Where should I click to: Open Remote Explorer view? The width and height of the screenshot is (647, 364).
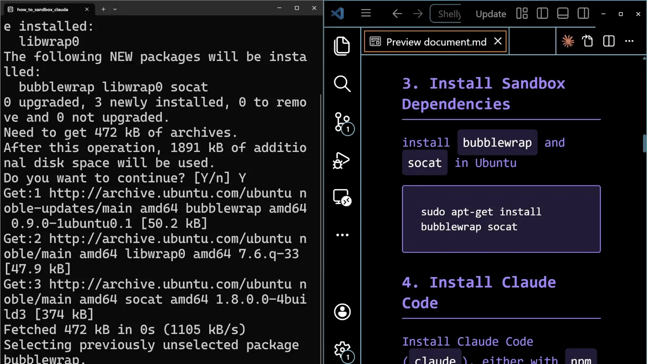coord(342,198)
